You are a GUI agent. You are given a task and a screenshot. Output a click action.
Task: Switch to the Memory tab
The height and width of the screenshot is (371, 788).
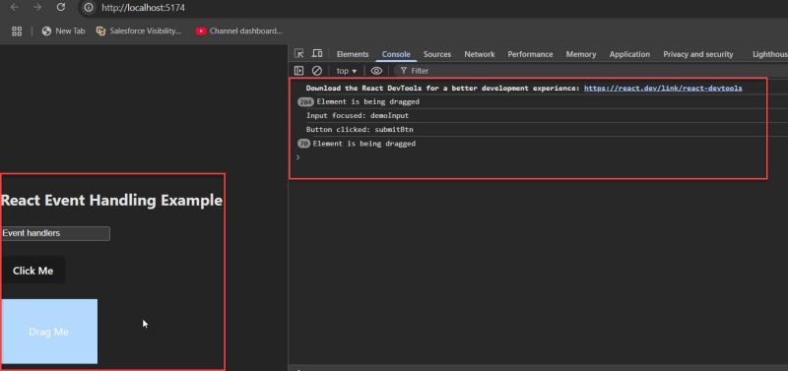(x=581, y=54)
